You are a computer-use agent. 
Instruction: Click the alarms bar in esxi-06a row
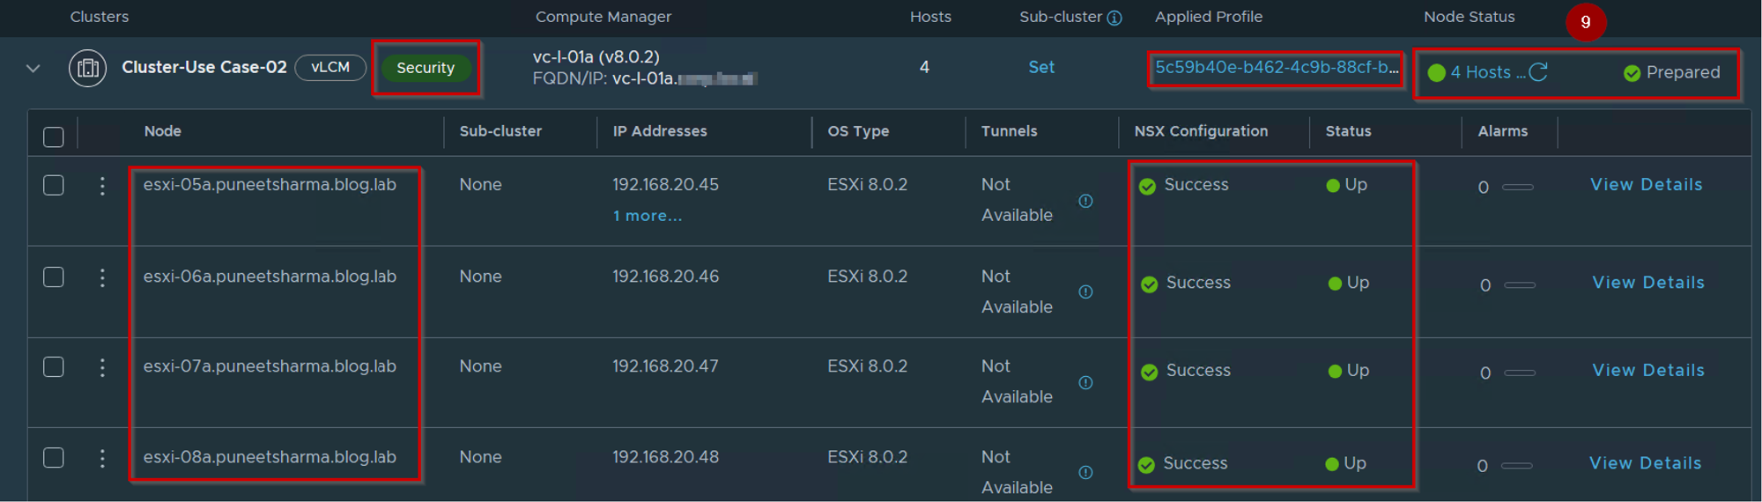coord(1520,284)
